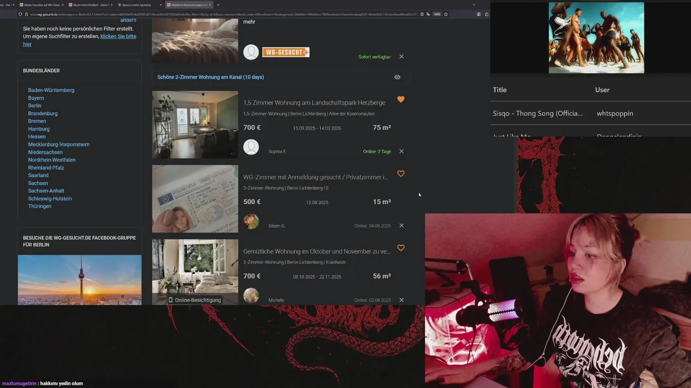Switch to 'Başvuru metni hazırlama' browser tab
691x388 pixels.
138,5
